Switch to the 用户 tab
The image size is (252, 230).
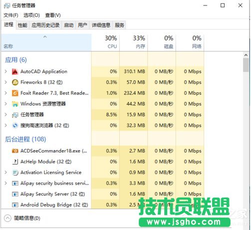click(x=83, y=25)
